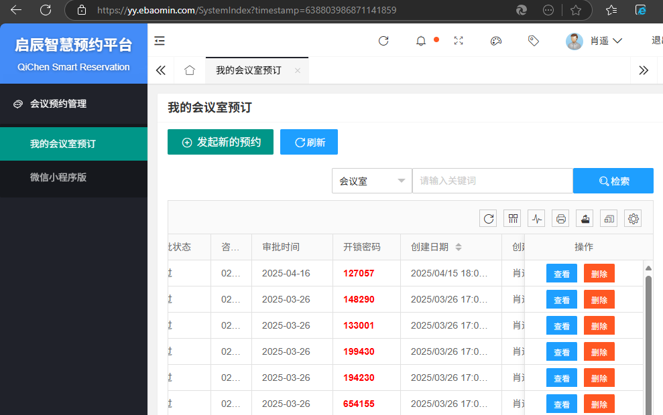This screenshot has height=415, width=663.
Task: Click the table toolbar refresh icon
Action: click(489, 218)
